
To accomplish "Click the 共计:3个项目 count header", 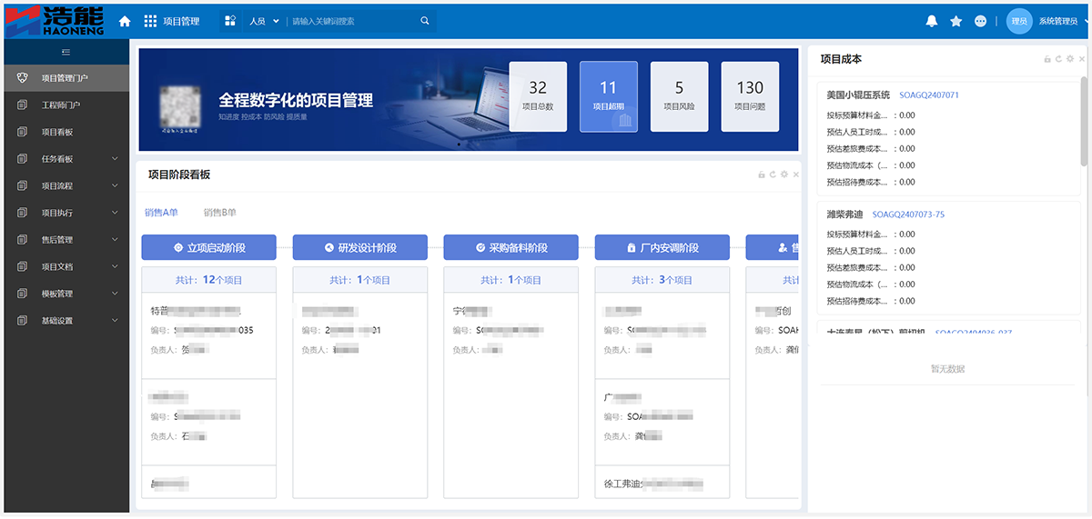I will pos(662,280).
